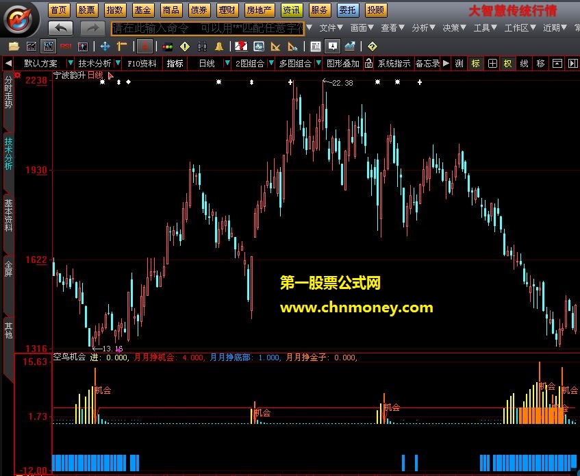Open the F10资料 button

point(142,64)
